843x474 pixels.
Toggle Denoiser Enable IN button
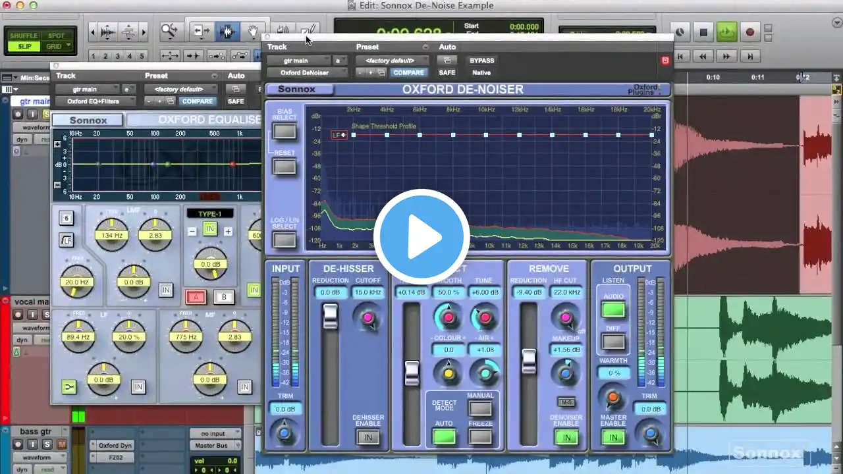click(x=566, y=437)
